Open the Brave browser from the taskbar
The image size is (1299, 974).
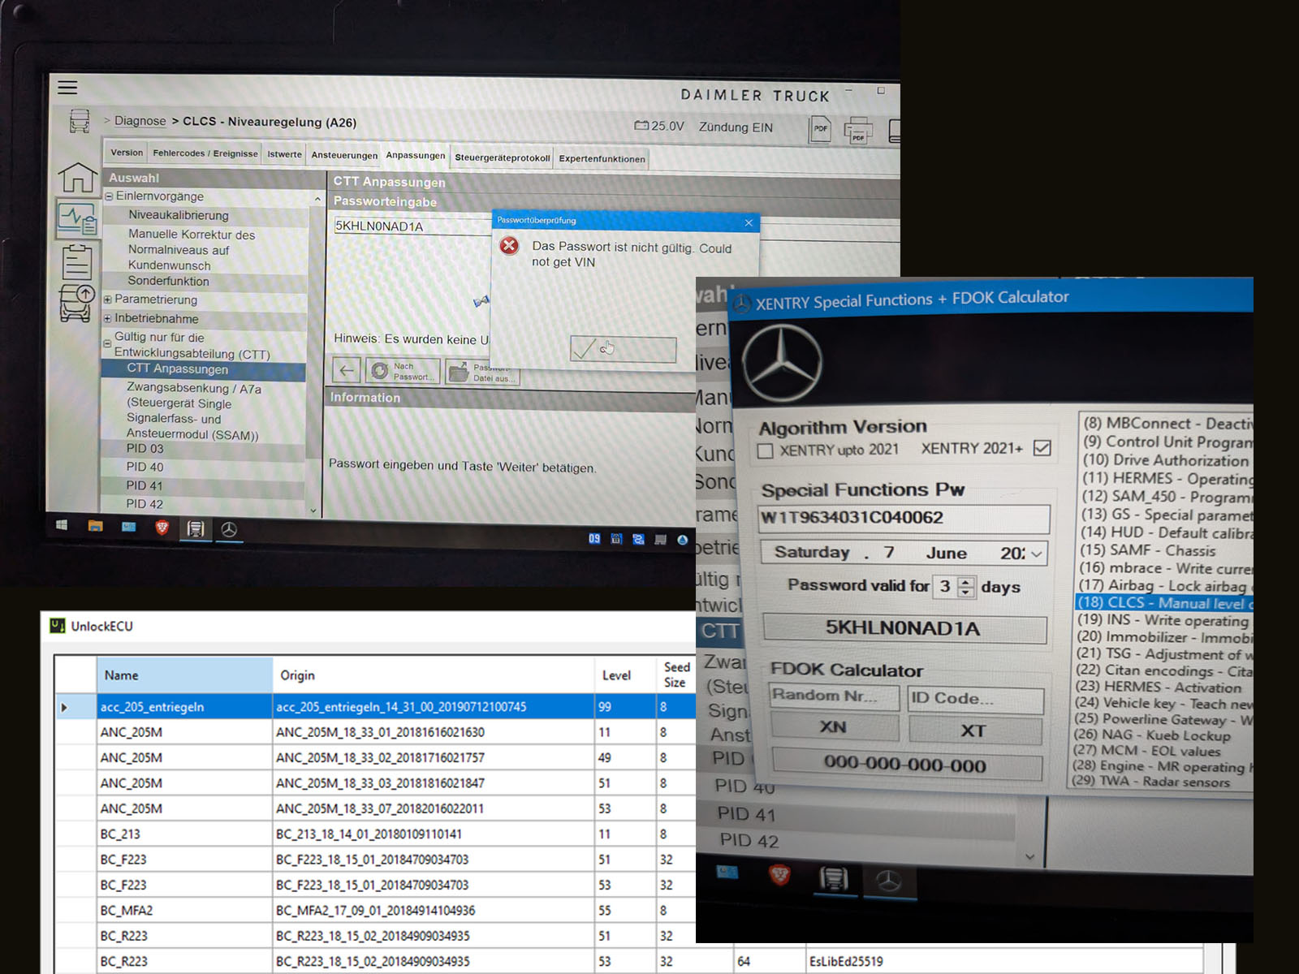click(x=162, y=528)
